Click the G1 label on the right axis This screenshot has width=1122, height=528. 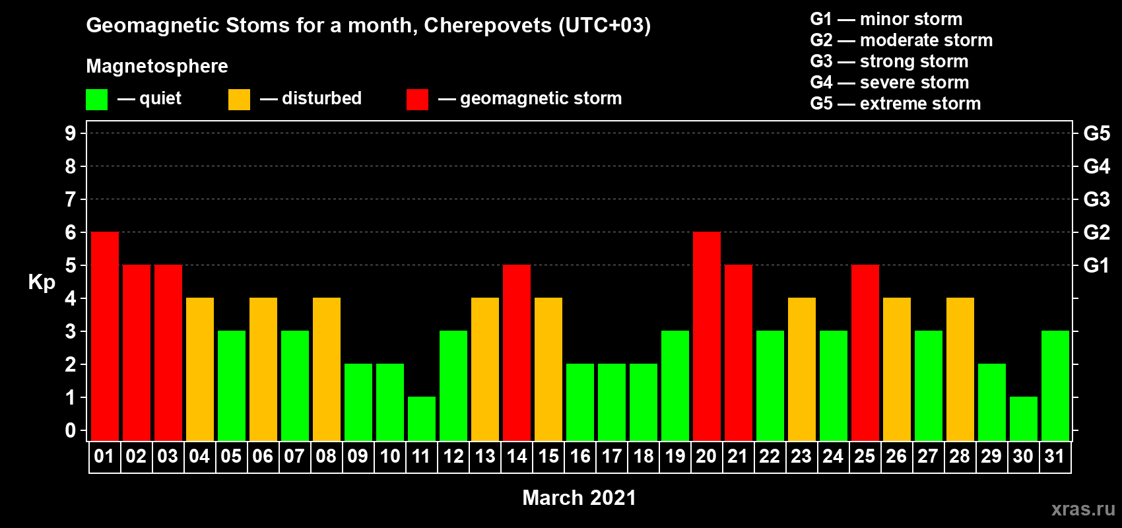coord(1096,265)
